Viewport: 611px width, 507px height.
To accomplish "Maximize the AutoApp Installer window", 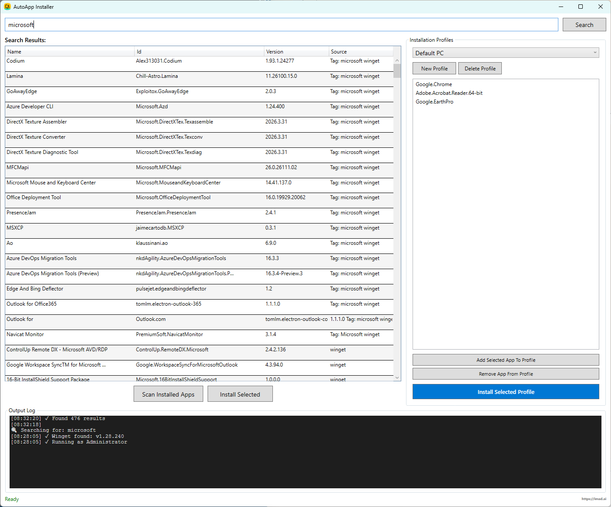I will point(581,7).
